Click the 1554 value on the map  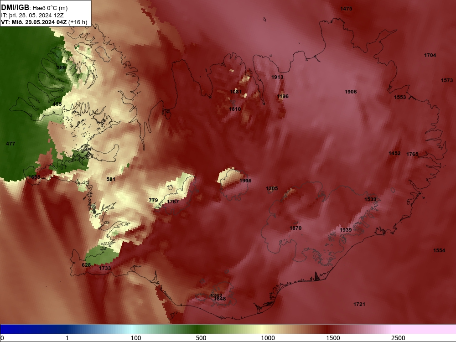pyautogui.click(x=439, y=250)
